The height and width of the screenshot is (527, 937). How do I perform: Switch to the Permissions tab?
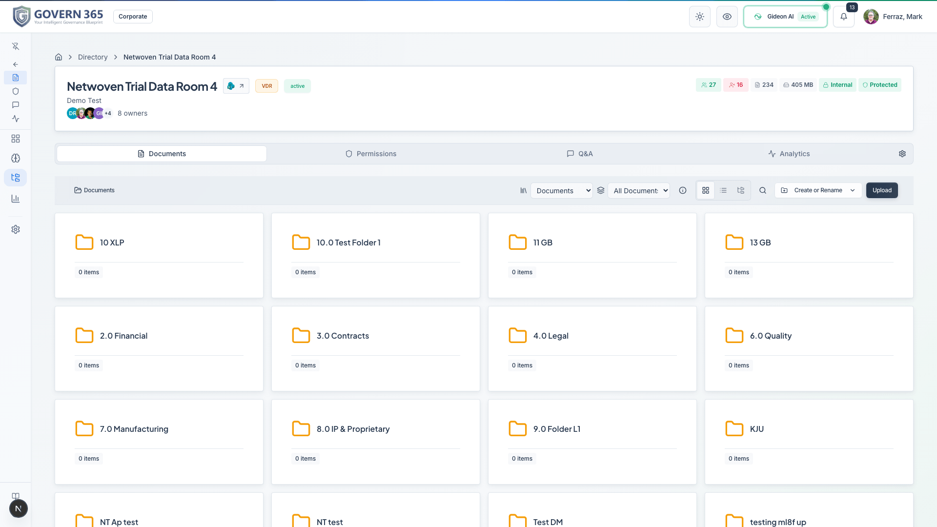tap(371, 154)
